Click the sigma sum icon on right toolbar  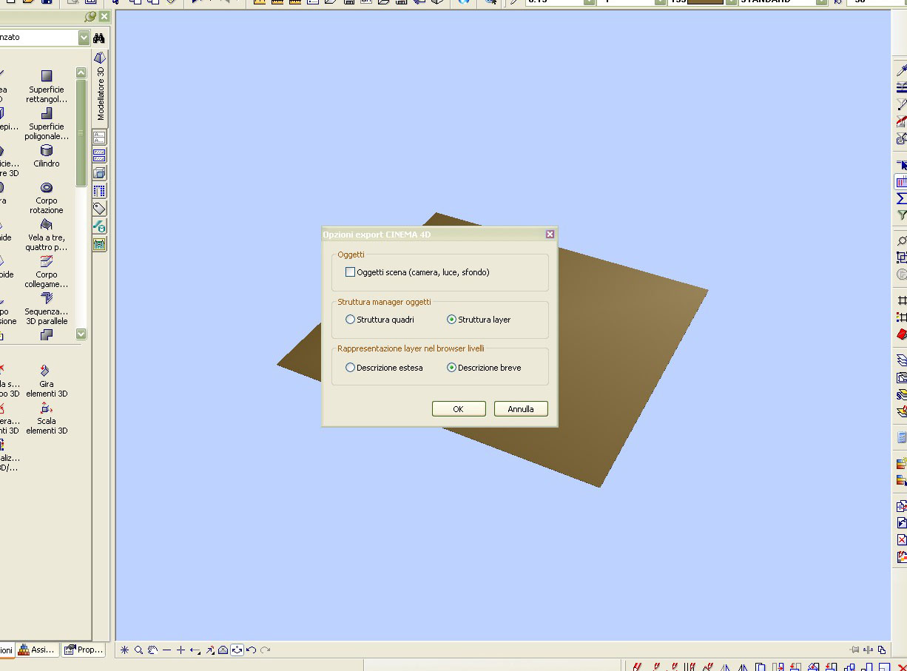[x=902, y=199]
